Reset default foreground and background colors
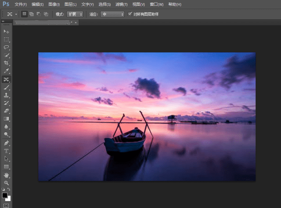 [x=3, y=189]
